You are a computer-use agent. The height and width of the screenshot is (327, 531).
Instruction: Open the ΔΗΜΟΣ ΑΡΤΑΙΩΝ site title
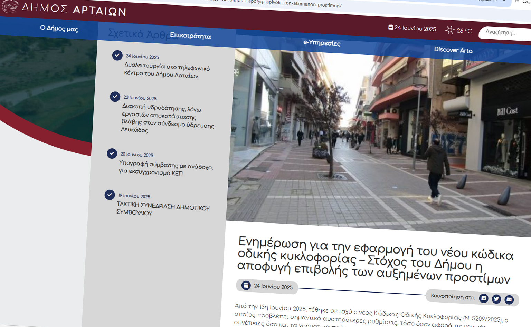coord(74,9)
